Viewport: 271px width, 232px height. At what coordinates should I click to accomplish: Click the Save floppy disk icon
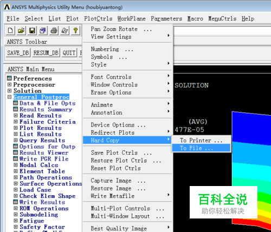point(32,30)
